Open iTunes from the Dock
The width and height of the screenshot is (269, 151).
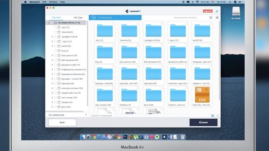tap(109, 137)
